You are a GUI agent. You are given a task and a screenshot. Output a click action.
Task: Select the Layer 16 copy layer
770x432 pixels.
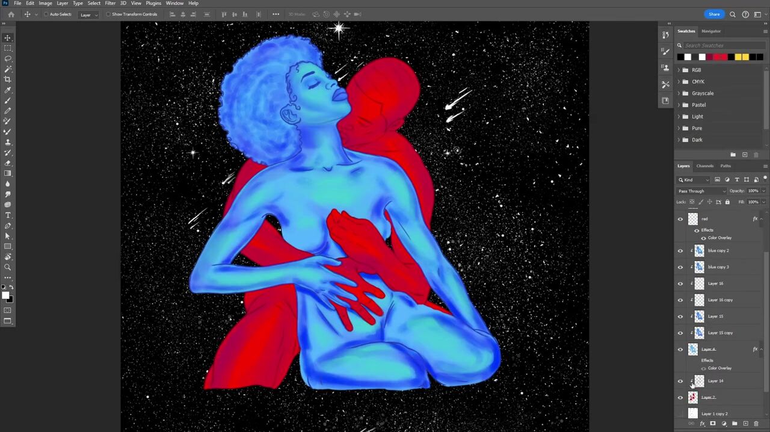point(720,300)
